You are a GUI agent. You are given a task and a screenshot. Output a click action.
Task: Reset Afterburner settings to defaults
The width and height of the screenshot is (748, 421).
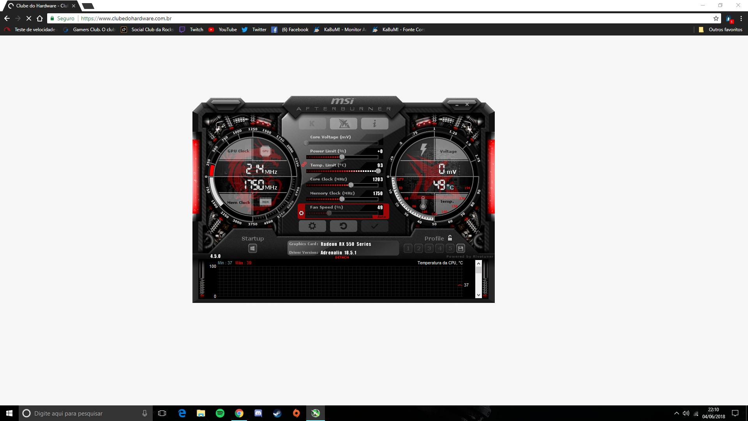click(343, 226)
